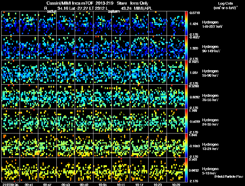Click the Hydrogen 13-24 keV color bar
245x186 pixels.
(x=186, y=145)
